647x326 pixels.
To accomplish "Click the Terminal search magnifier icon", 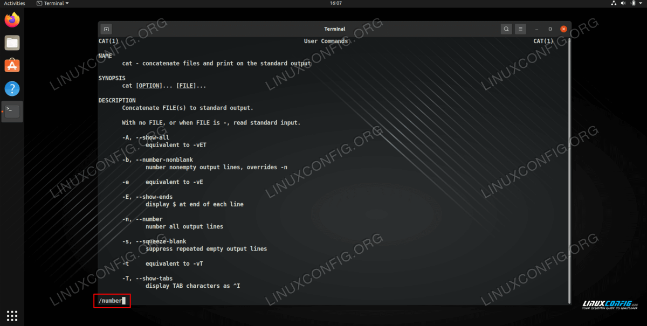I will pos(506,29).
